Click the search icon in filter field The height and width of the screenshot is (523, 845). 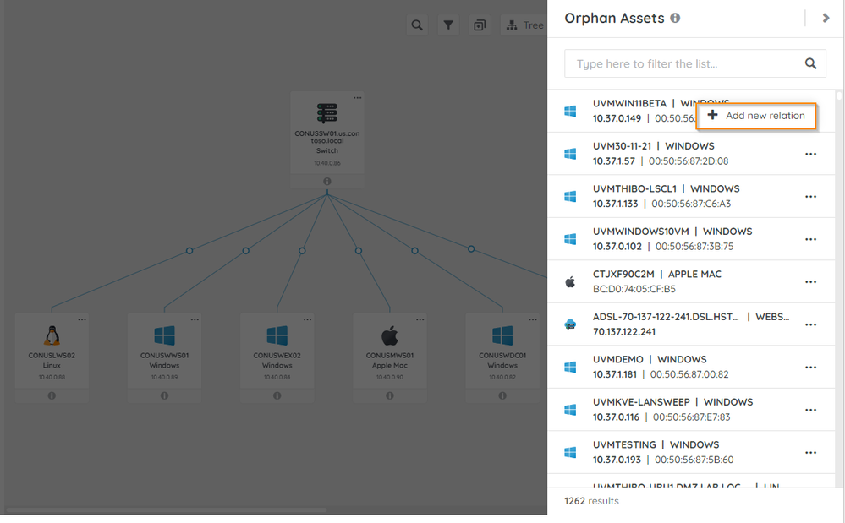coord(810,63)
